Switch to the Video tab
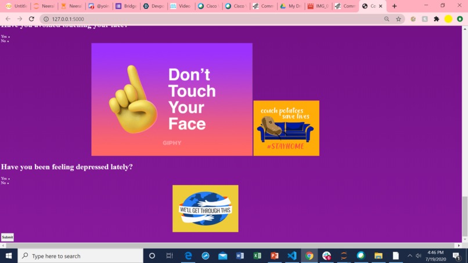This screenshot has width=468, height=263. coord(182,6)
